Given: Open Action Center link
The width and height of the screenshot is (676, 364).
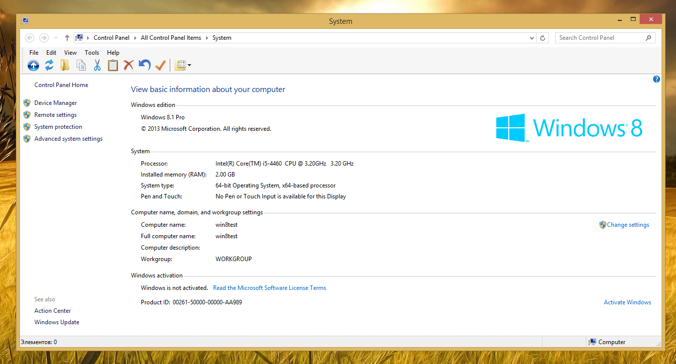Looking at the screenshot, I should coord(52,311).
